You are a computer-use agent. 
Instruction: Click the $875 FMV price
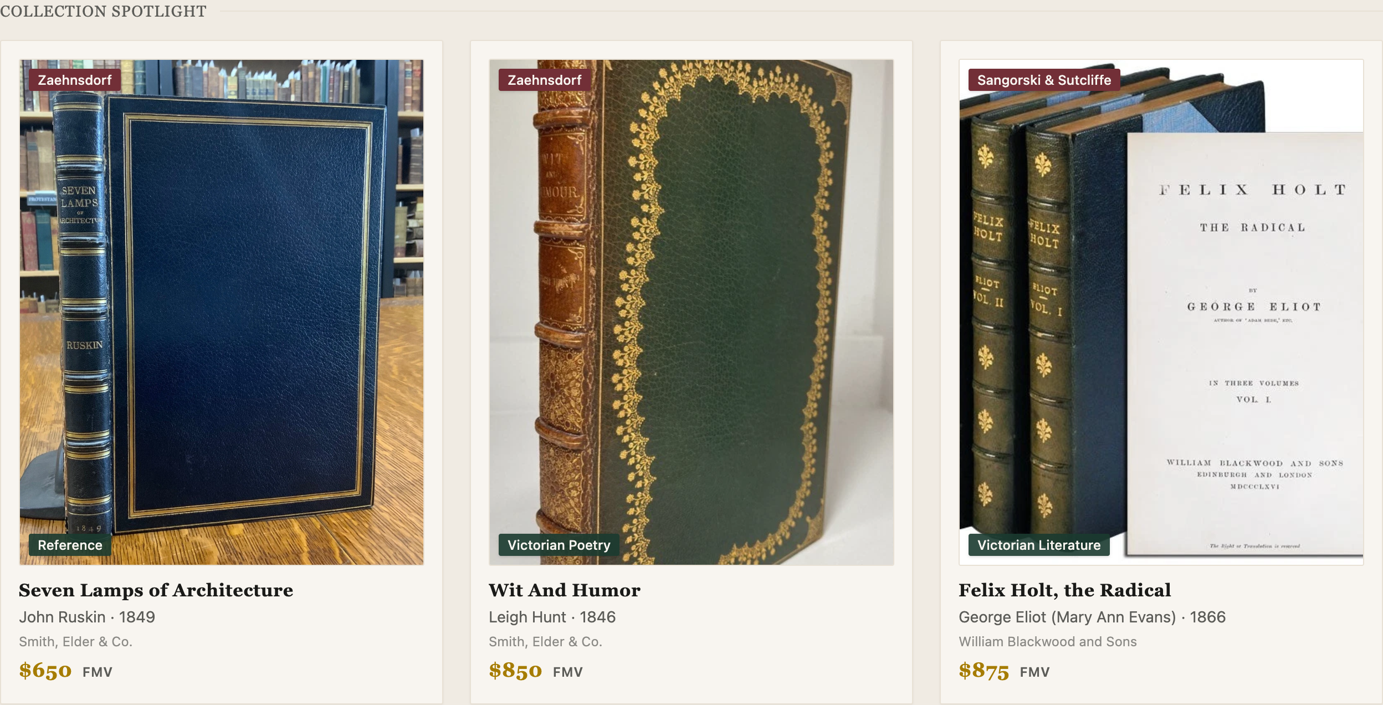coord(1004,671)
